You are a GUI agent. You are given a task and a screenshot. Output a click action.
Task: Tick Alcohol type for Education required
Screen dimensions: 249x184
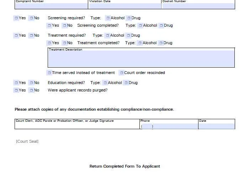coord(105,83)
